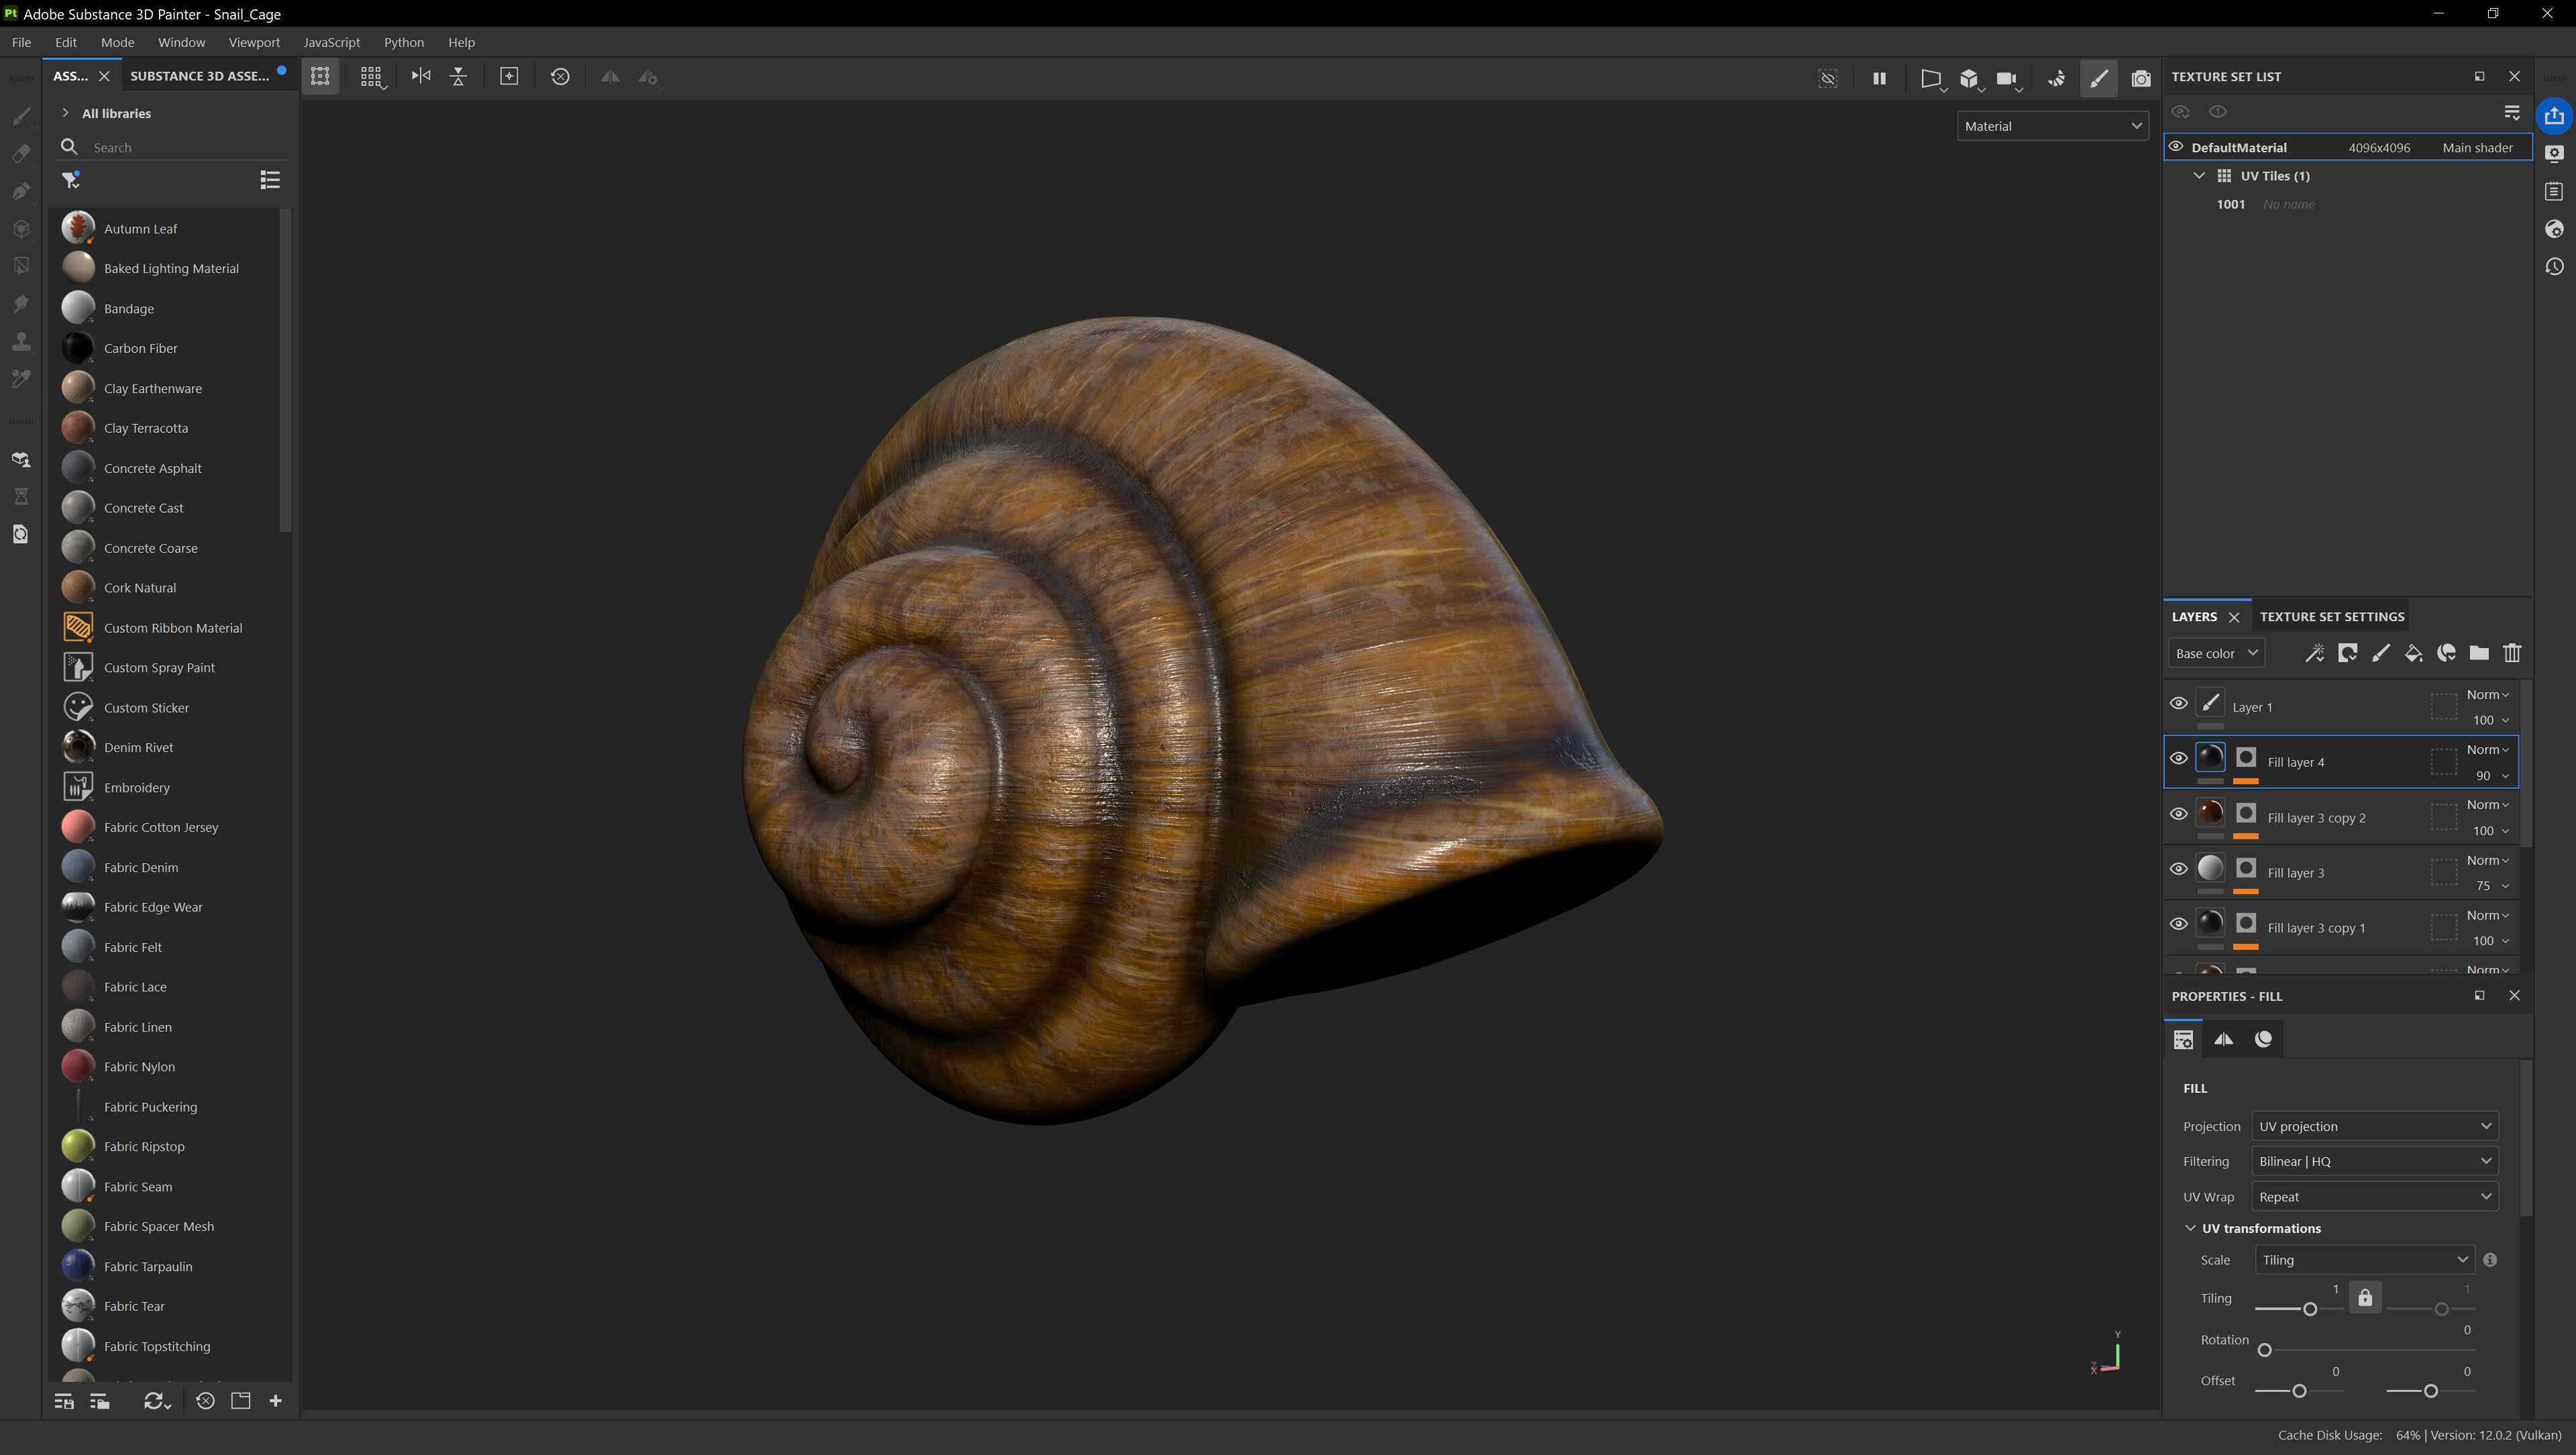This screenshot has width=2576, height=1455.
Task: Switch to the Texture Set Settings tab
Action: pyautogui.click(x=2331, y=616)
